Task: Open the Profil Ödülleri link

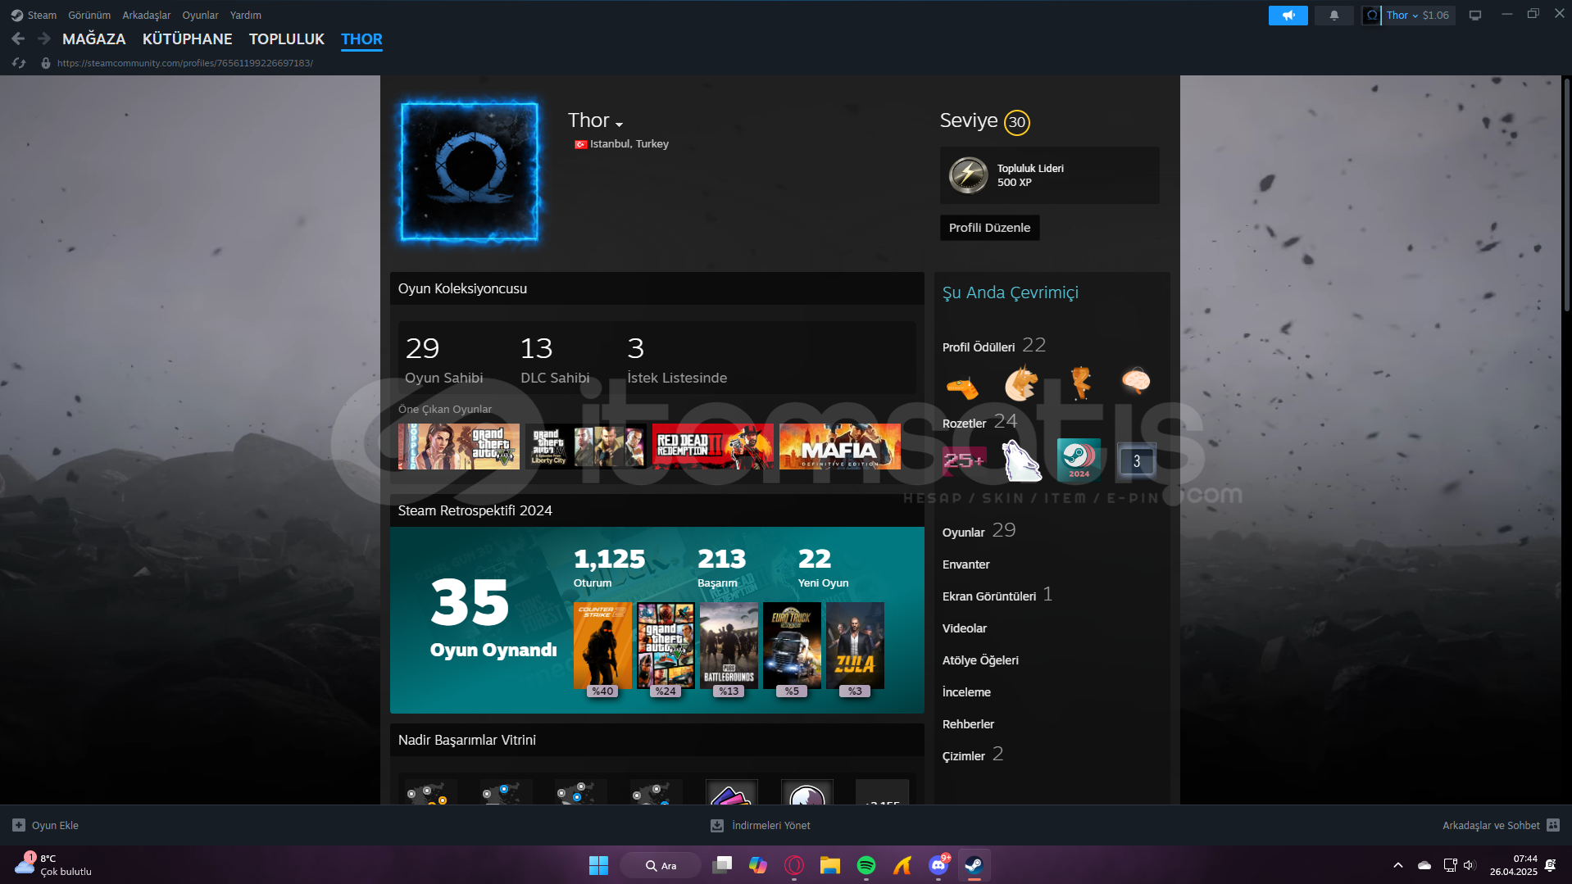Action: [x=979, y=347]
